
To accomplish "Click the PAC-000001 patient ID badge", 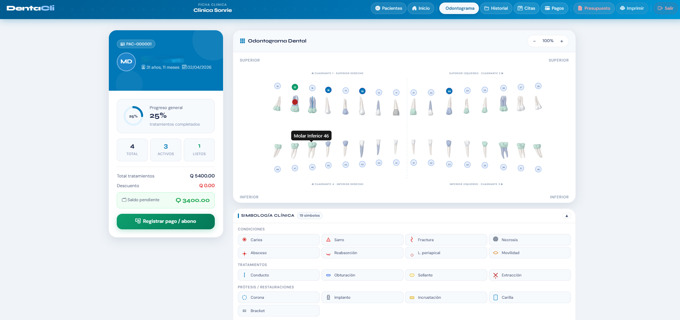I will coord(136,44).
